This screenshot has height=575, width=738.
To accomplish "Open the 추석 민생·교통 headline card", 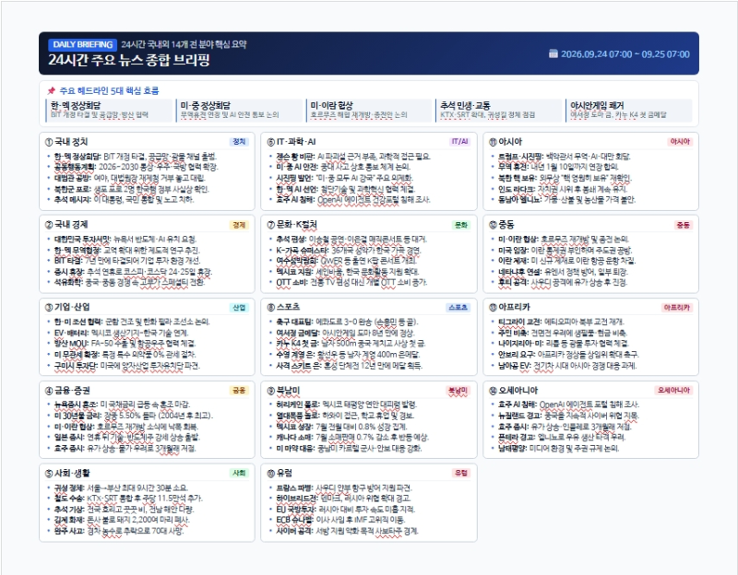I will pos(499,110).
